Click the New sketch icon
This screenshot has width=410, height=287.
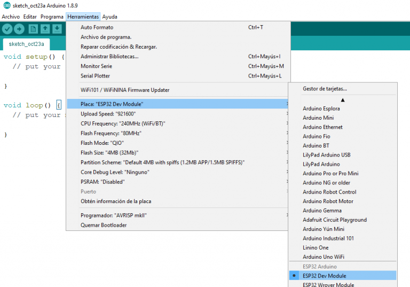[33, 29]
